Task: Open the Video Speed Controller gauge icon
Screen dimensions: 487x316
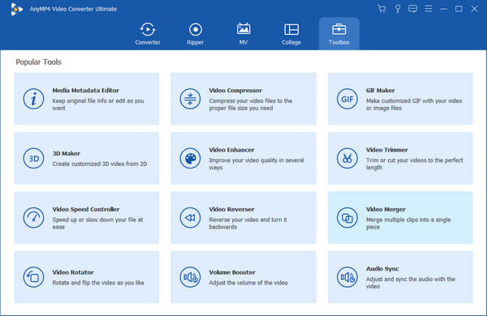Action: click(33, 218)
